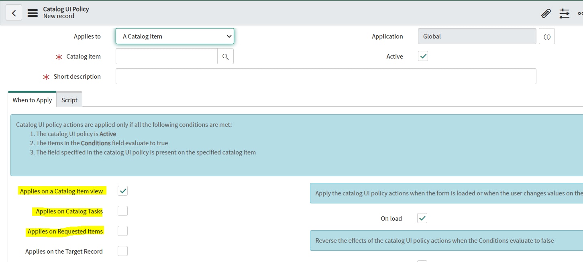Click the New record subtitle

pyautogui.click(x=59, y=16)
